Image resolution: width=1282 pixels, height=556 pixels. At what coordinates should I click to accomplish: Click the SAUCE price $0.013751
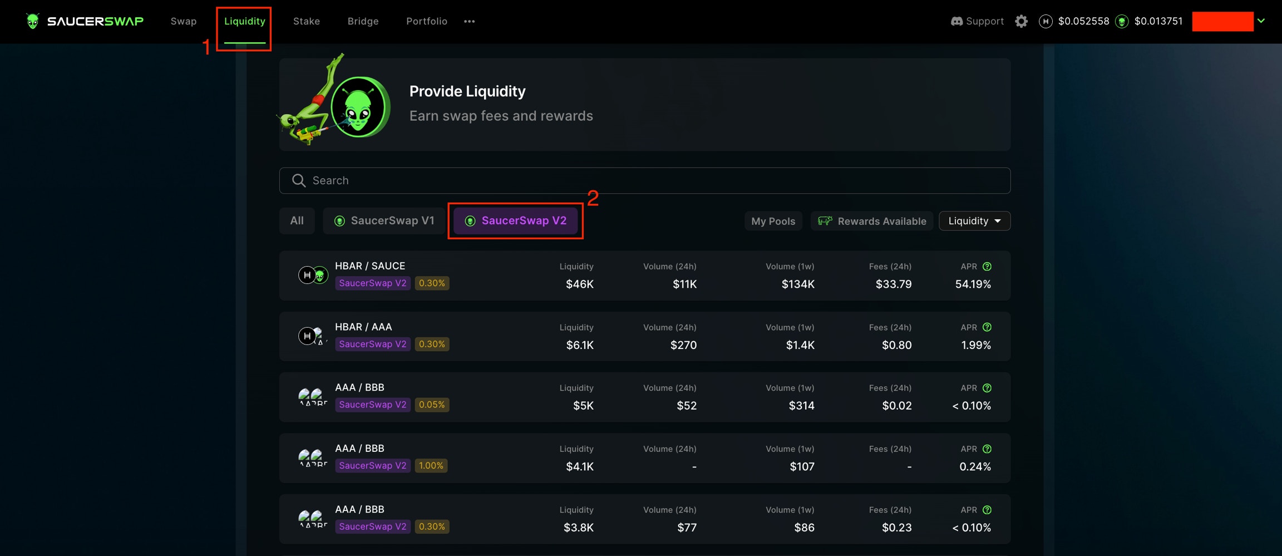[1158, 21]
